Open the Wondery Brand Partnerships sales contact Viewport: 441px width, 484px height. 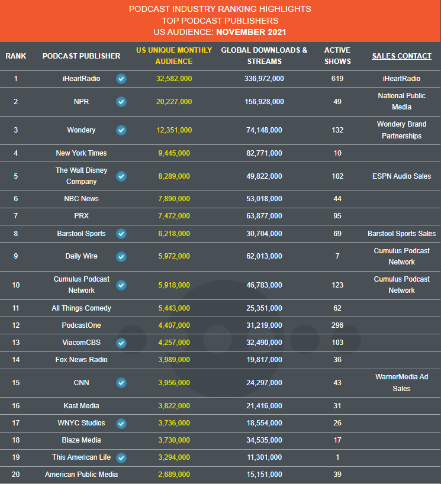(401, 130)
